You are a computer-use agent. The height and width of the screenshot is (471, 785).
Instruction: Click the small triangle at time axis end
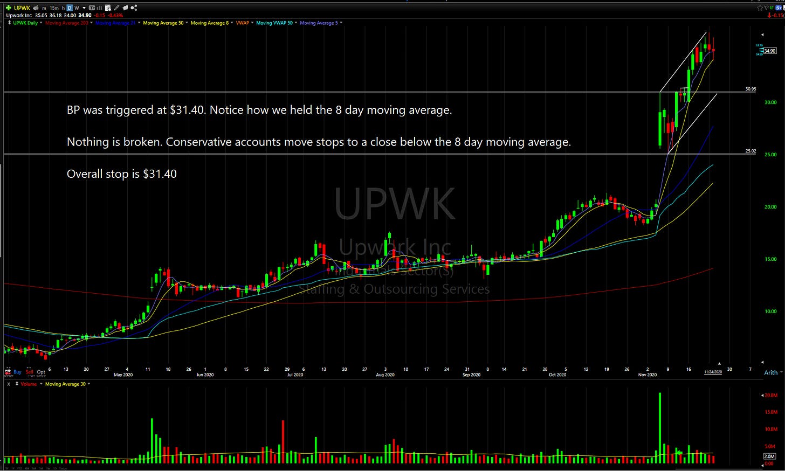coord(719,364)
